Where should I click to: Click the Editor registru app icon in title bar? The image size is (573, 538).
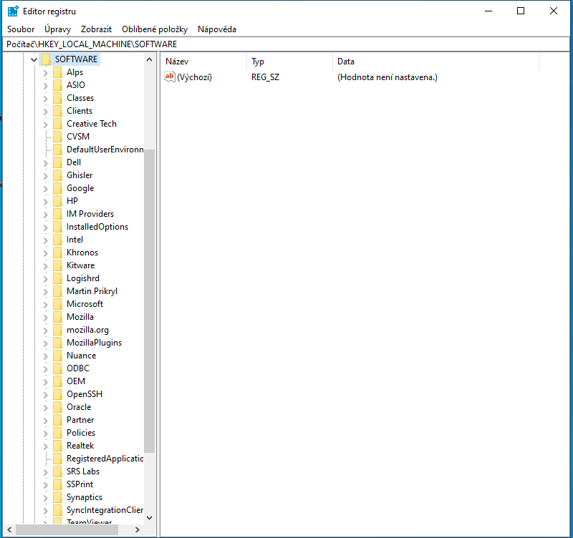(x=13, y=11)
